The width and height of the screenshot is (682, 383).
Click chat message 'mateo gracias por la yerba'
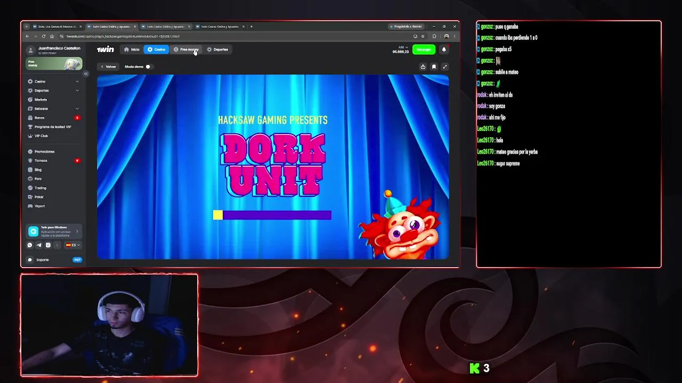click(x=516, y=152)
